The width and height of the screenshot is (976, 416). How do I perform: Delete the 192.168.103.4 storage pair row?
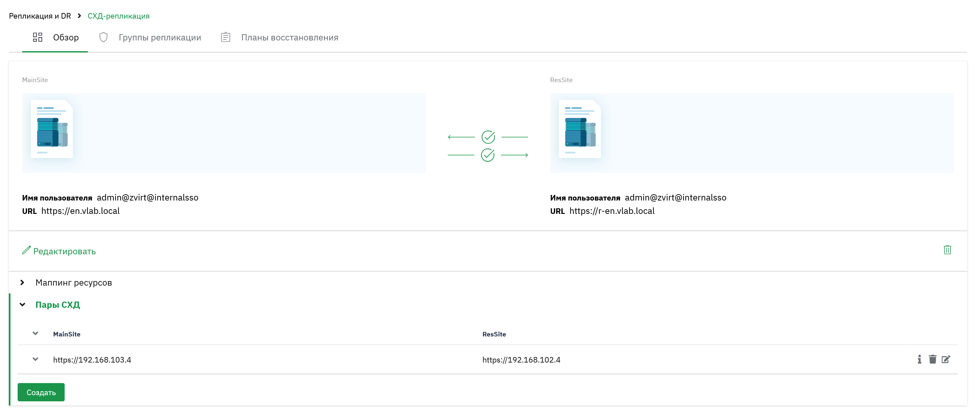933,359
